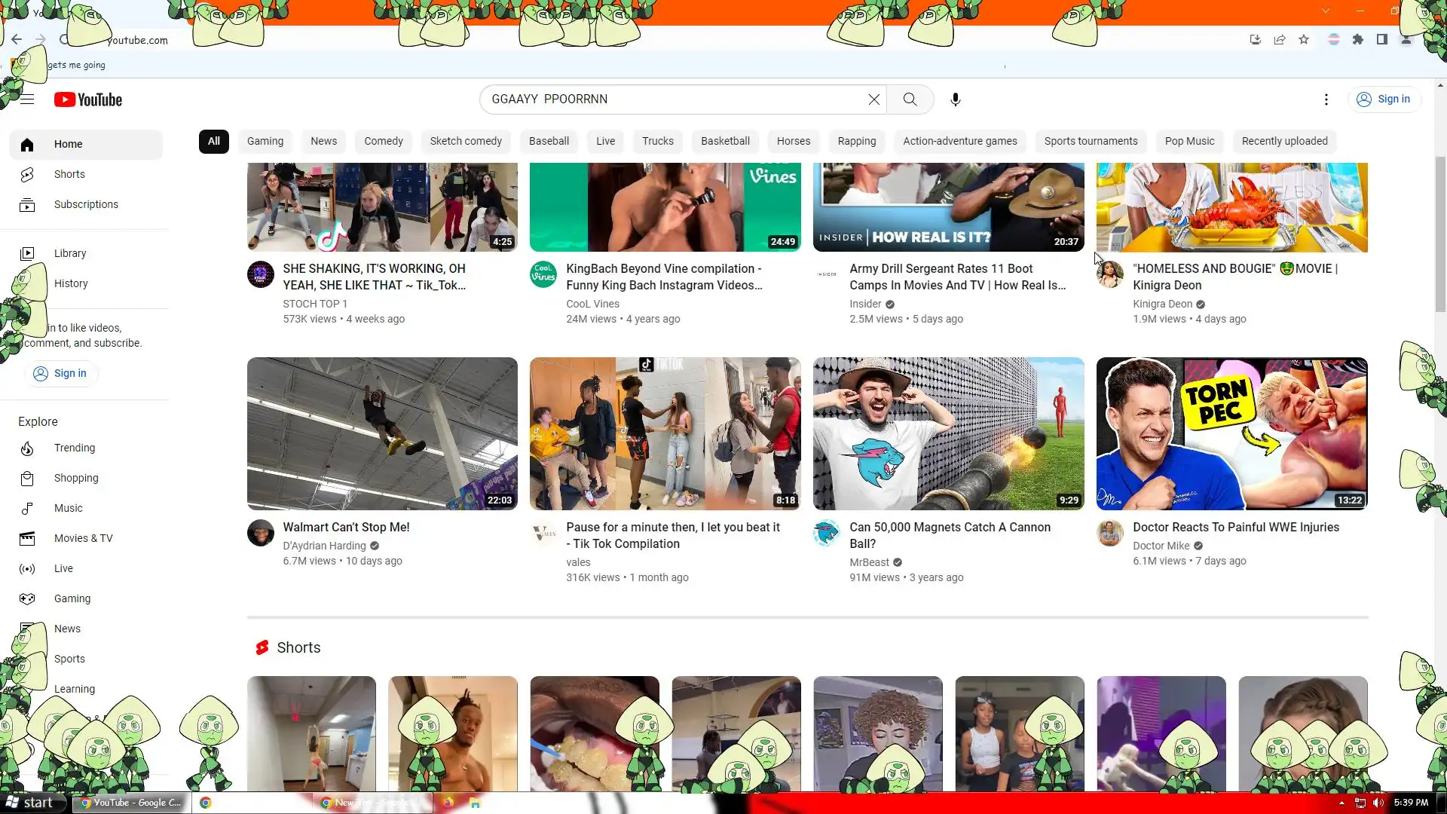Viewport: 1447px width, 814px height.
Task: Clear the search box text
Action: click(x=873, y=99)
